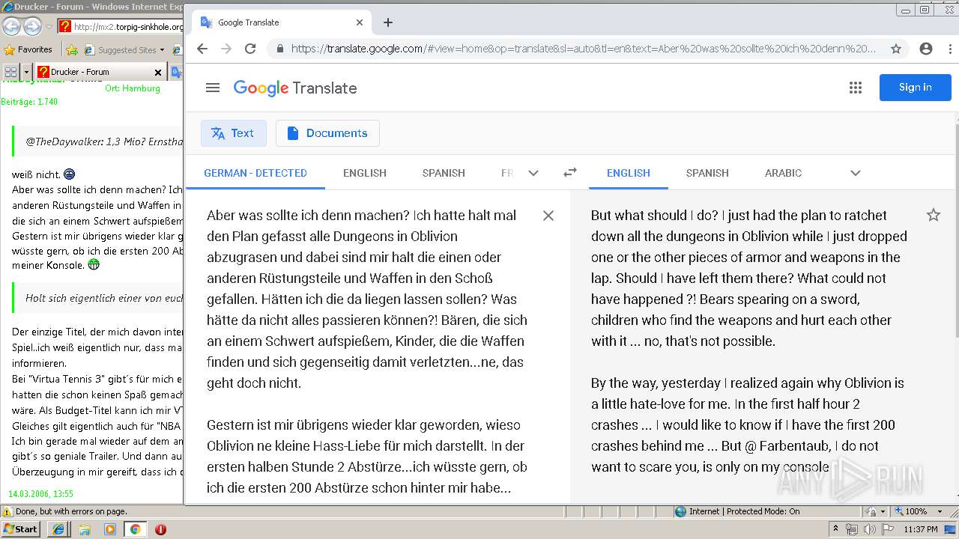Open volume control in tray

(x=869, y=529)
